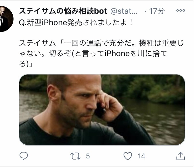Click the black sweater area in the photo
This screenshot has height=167, width=194.
(x=74, y=134)
